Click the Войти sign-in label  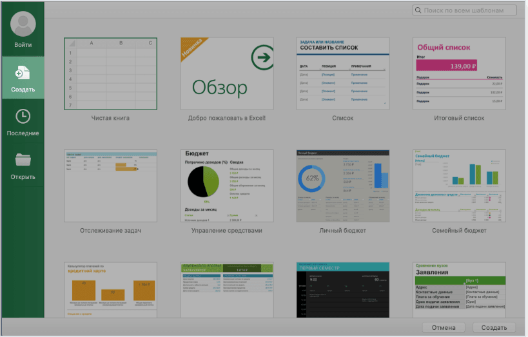point(23,44)
